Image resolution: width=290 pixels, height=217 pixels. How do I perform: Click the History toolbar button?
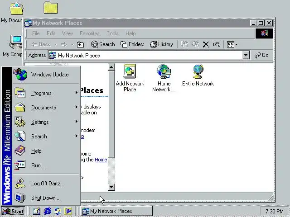tap(161, 44)
